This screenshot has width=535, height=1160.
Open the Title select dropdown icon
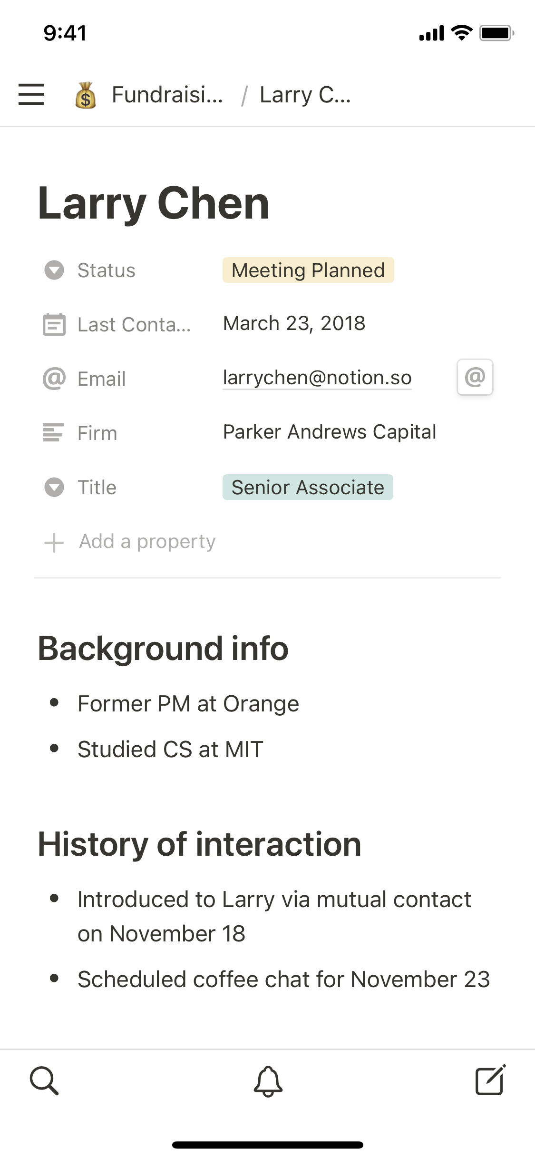coord(54,487)
